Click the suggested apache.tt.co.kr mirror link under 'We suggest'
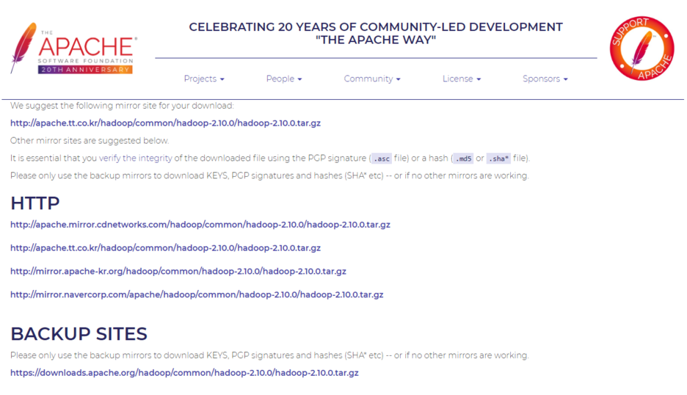This screenshot has width=687, height=395. 166,123
